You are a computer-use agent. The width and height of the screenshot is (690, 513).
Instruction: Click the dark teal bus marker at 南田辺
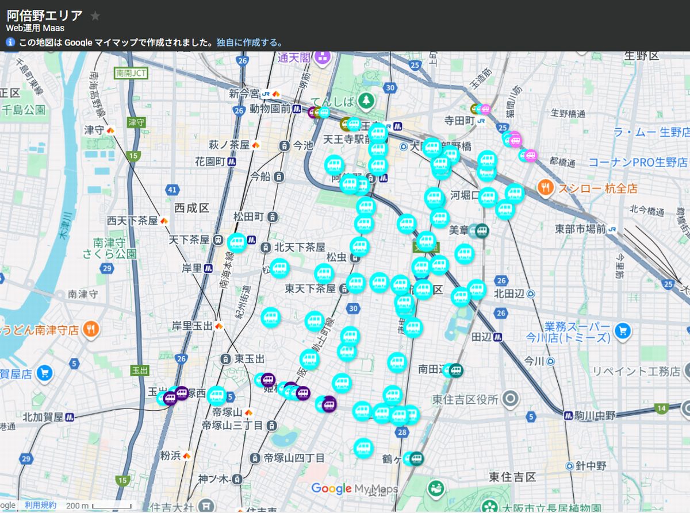point(456,370)
